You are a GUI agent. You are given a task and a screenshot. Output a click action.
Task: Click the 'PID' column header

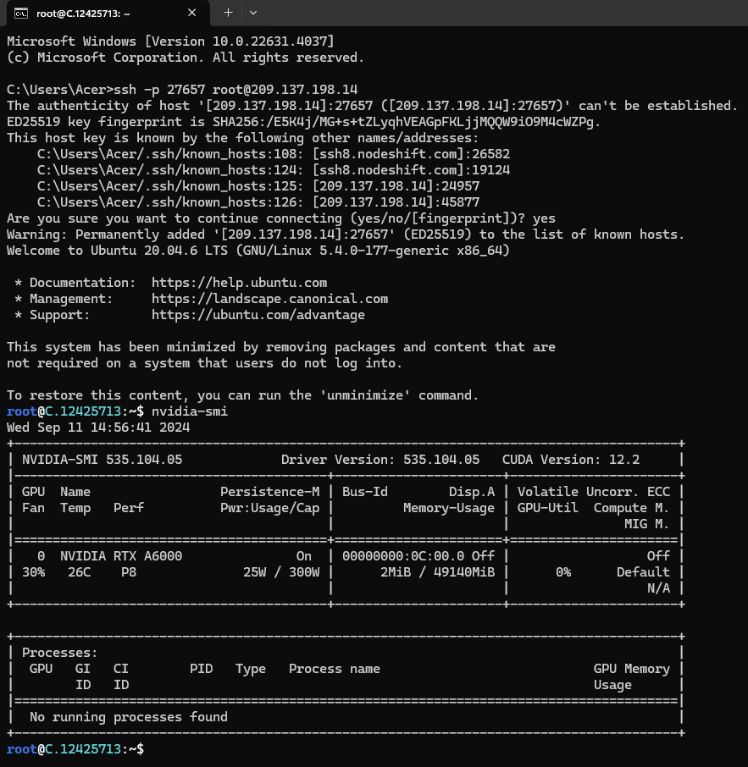[x=202, y=669]
